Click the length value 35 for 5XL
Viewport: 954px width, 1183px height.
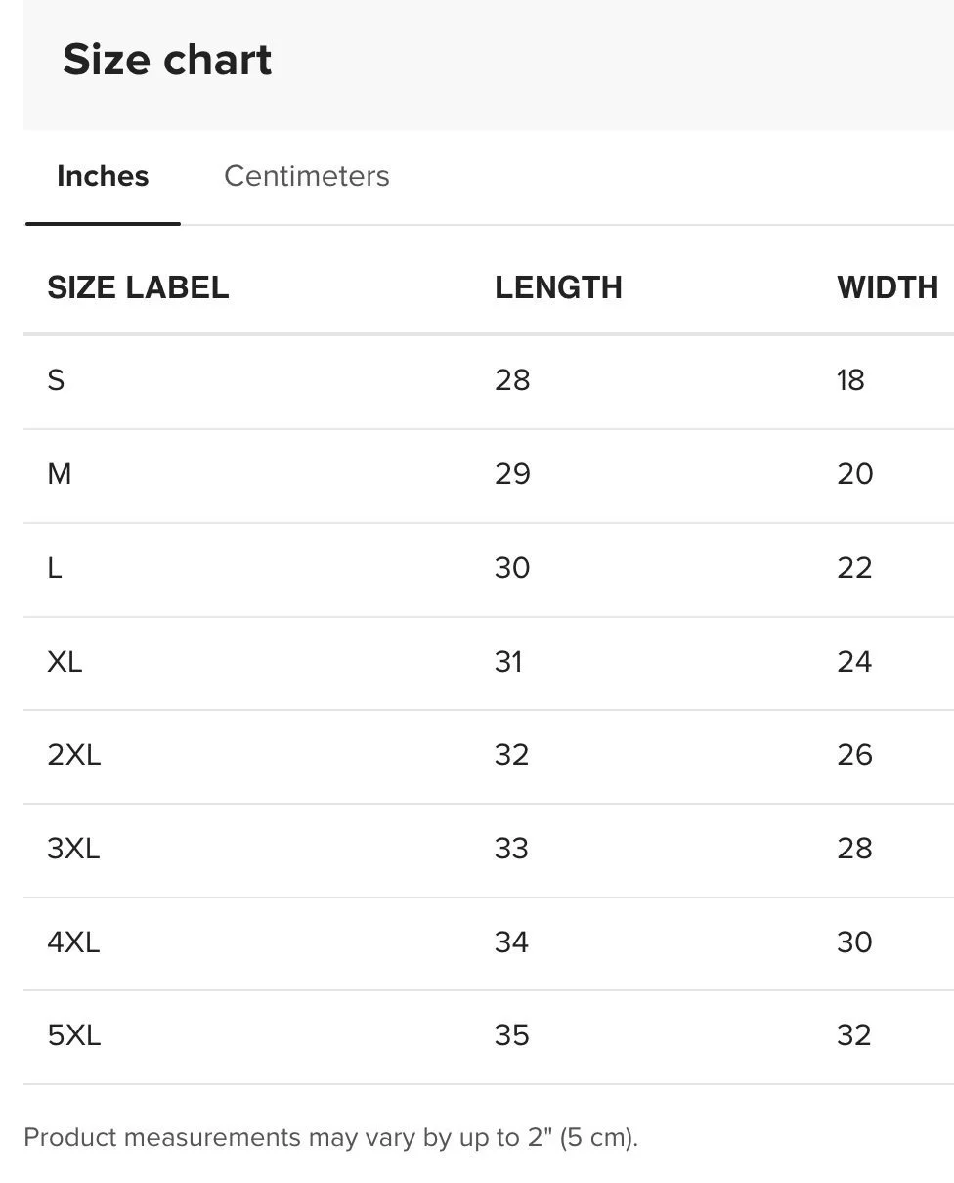pos(512,1035)
